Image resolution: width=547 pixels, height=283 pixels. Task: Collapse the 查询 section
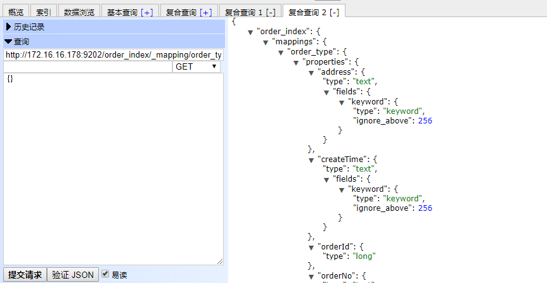coord(114,42)
